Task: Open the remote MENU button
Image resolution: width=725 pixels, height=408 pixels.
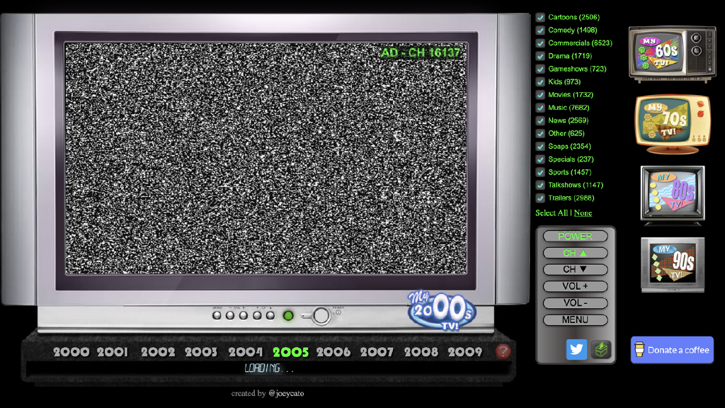Action: coord(575,319)
